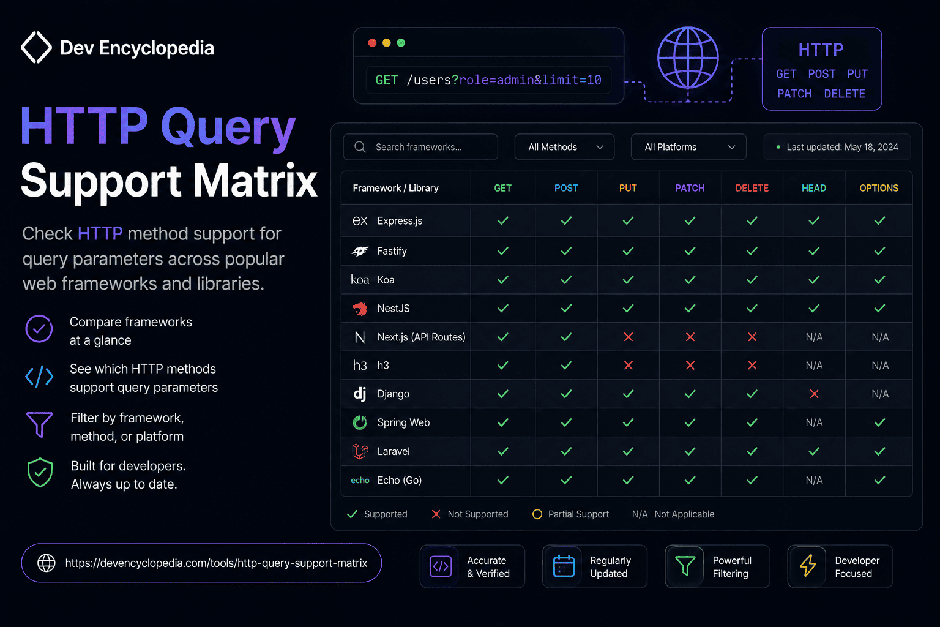
Task: Click the Koa logo icon
Action: click(x=360, y=280)
